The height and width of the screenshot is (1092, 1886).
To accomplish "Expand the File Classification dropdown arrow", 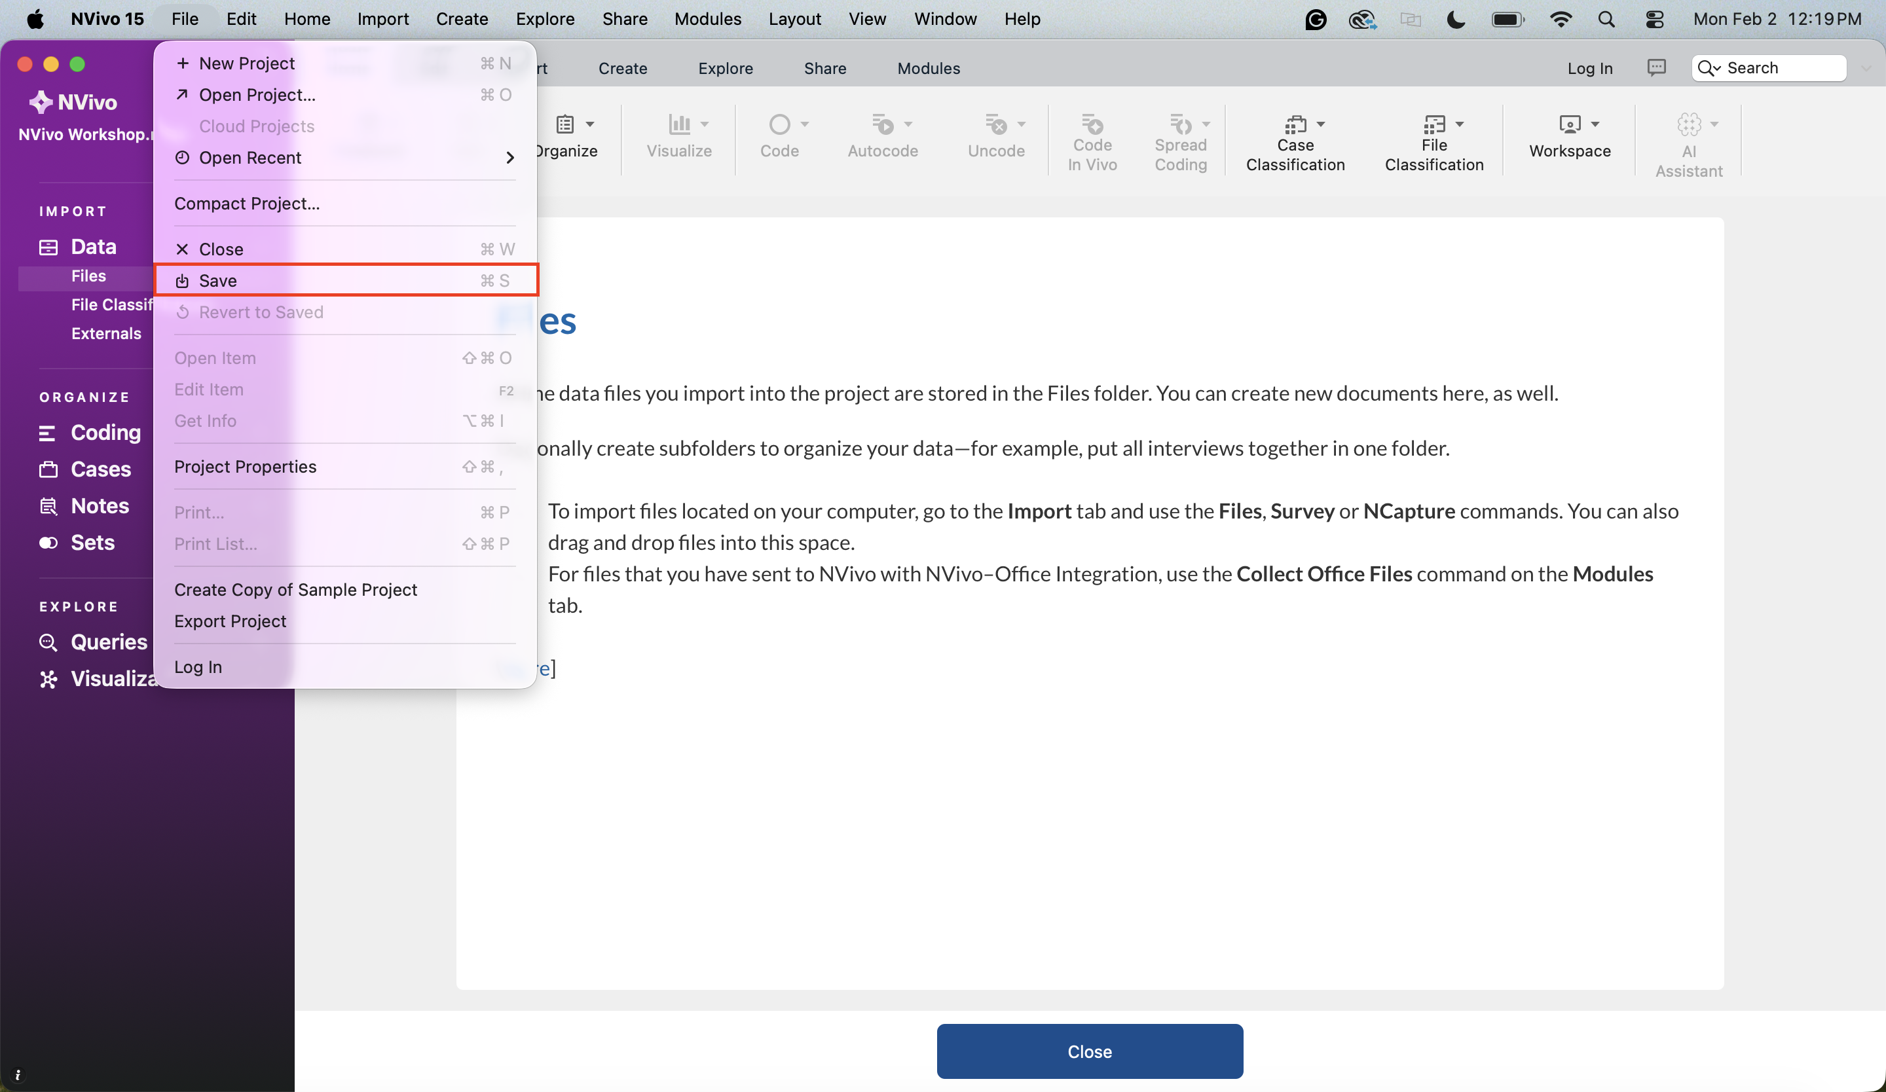I will pyautogui.click(x=1460, y=124).
